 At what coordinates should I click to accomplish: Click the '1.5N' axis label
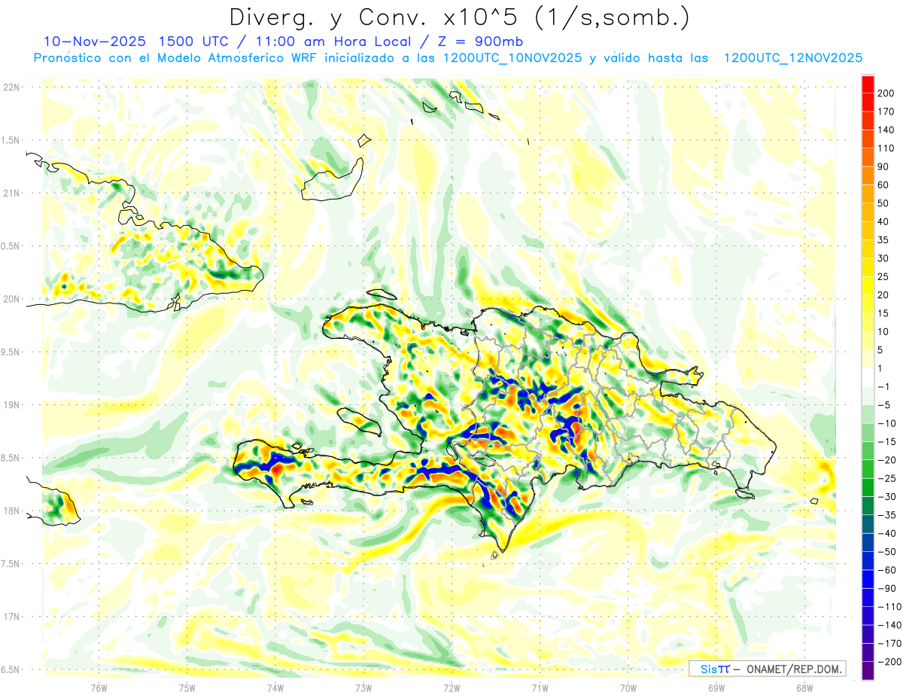11,140
